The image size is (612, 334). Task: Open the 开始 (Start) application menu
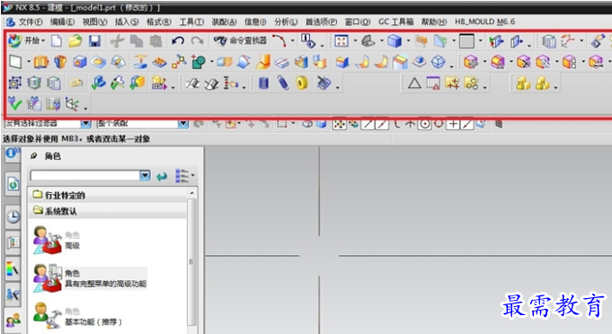coord(27,40)
